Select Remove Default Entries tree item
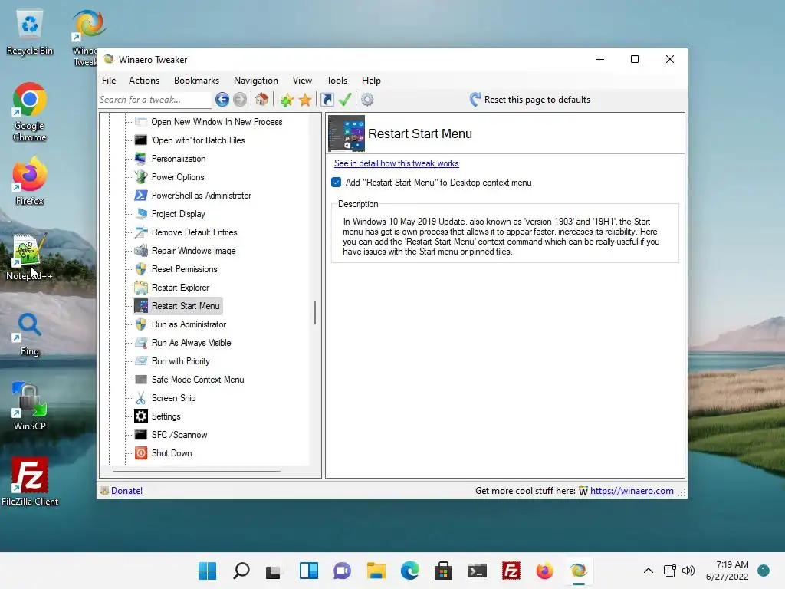Image resolution: width=785 pixels, height=589 pixels. (194, 232)
